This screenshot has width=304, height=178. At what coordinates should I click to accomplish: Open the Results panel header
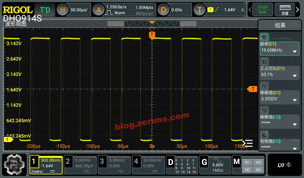point(280,25)
